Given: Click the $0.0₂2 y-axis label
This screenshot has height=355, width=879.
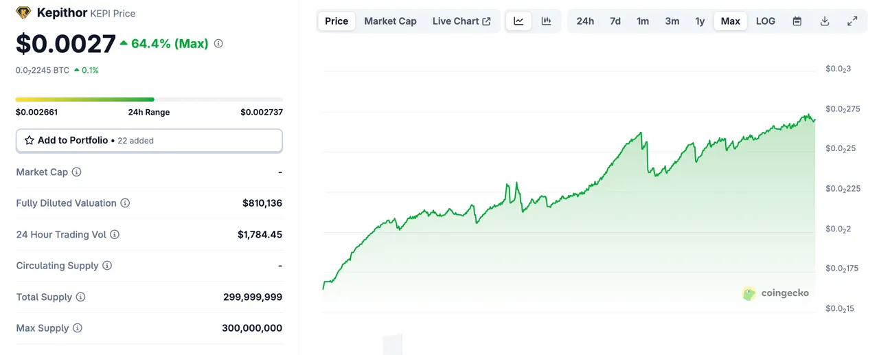Looking at the screenshot, I should [x=838, y=229].
